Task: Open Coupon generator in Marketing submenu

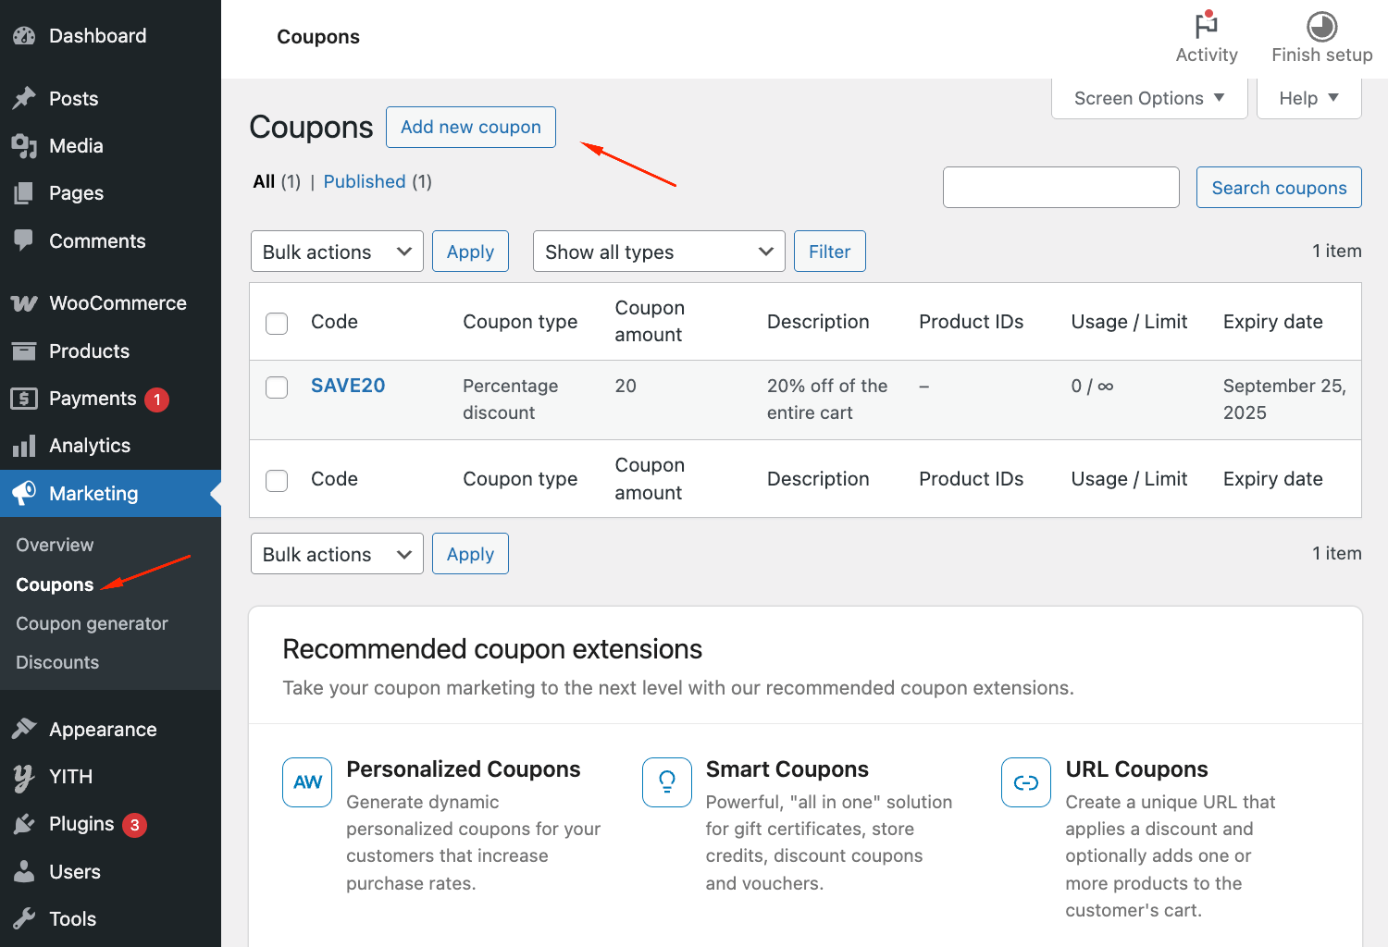Action: click(x=92, y=623)
